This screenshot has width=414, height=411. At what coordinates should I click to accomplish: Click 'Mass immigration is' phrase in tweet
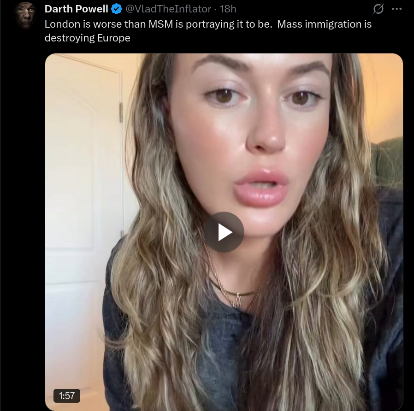pyautogui.click(x=325, y=24)
